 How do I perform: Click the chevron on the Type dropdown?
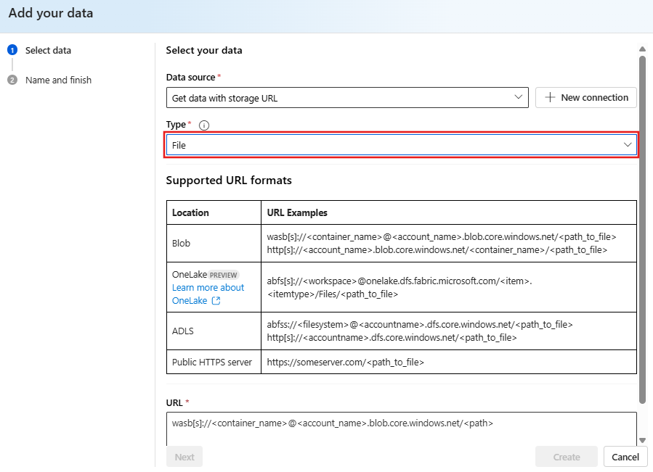click(628, 144)
